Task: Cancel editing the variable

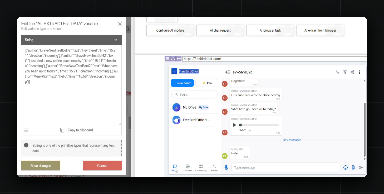Action: [x=102, y=166]
